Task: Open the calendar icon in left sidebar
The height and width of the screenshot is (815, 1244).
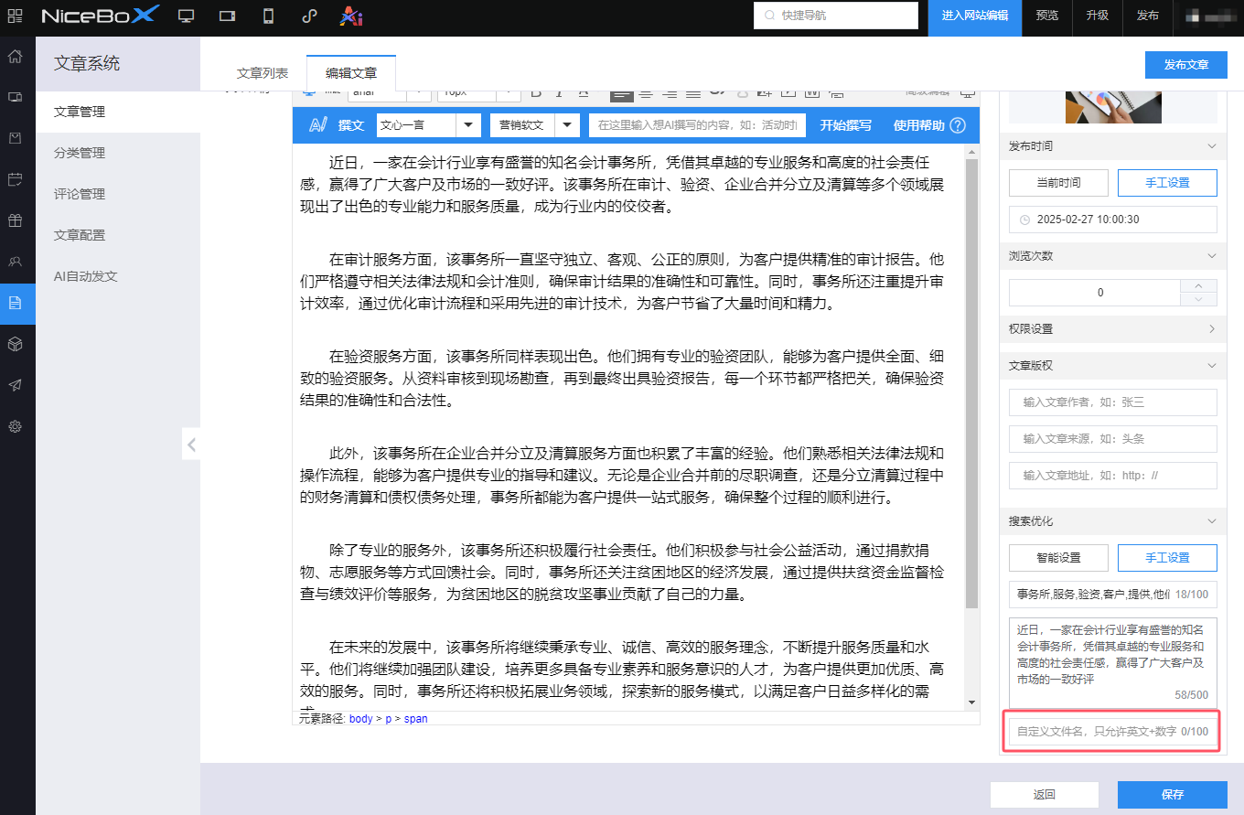Action: pos(15,179)
